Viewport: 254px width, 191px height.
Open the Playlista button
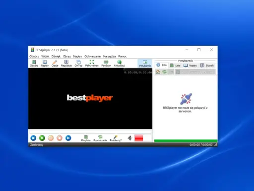86,138
